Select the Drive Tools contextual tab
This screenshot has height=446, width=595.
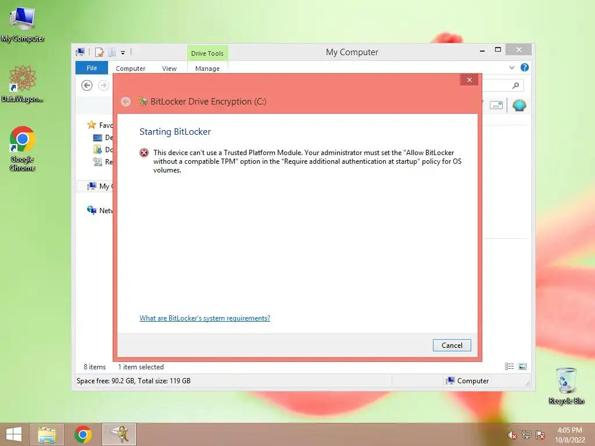[x=207, y=53]
